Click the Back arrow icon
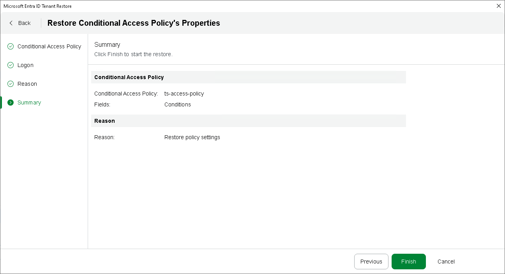 [11, 23]
